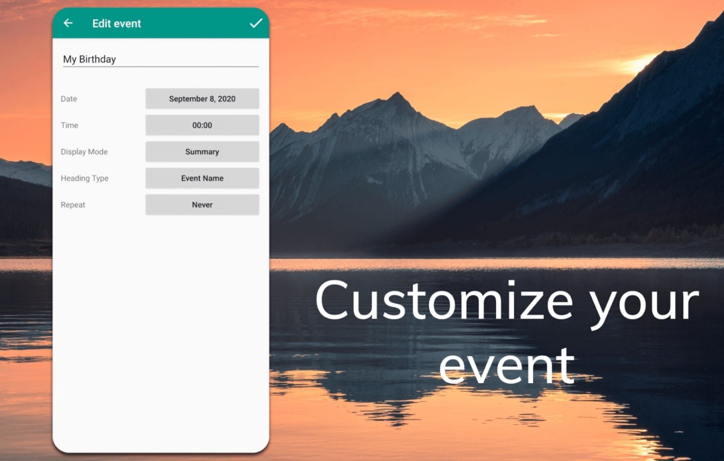Click the Heading Type label

pyautogui.click(x=84, y=178)
